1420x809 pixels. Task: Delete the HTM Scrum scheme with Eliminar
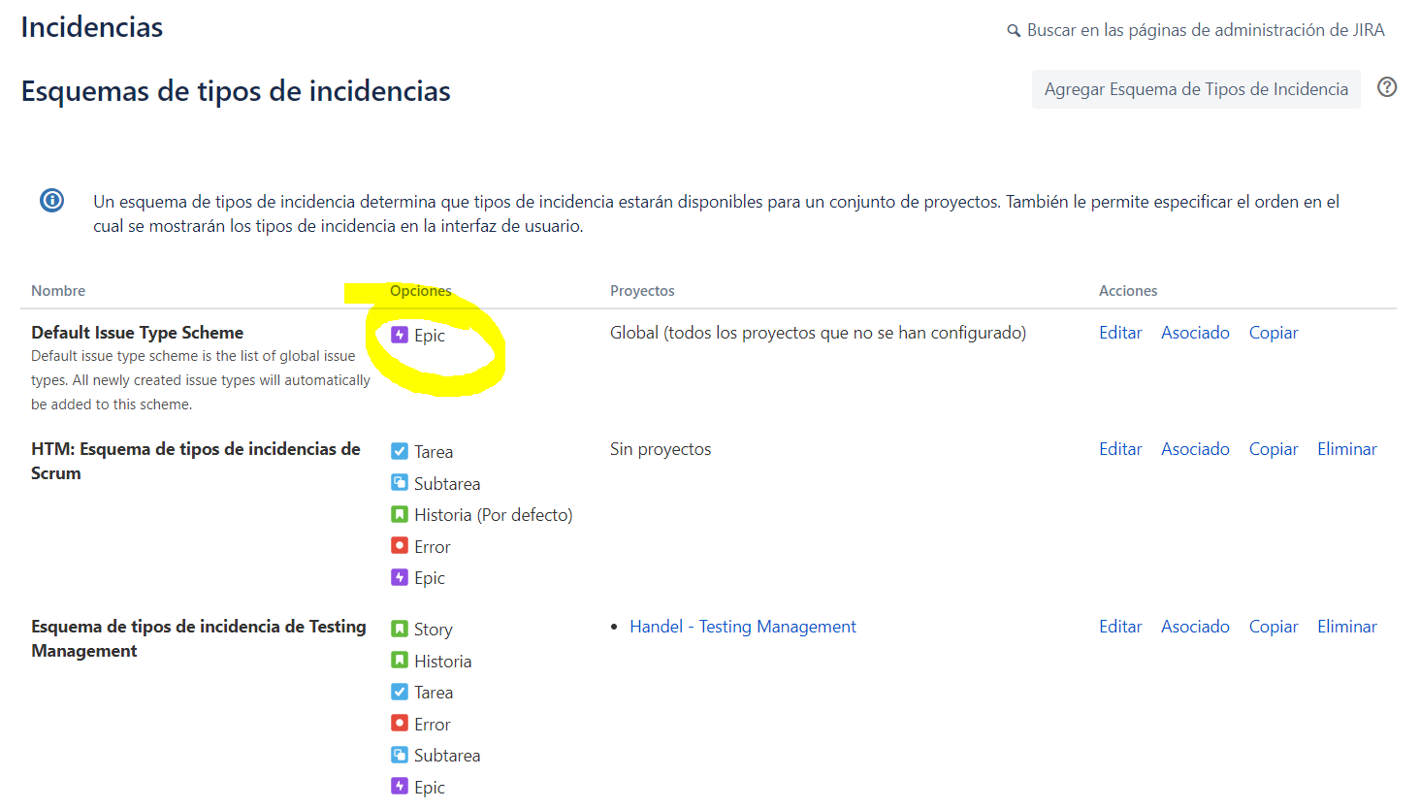1347,449
